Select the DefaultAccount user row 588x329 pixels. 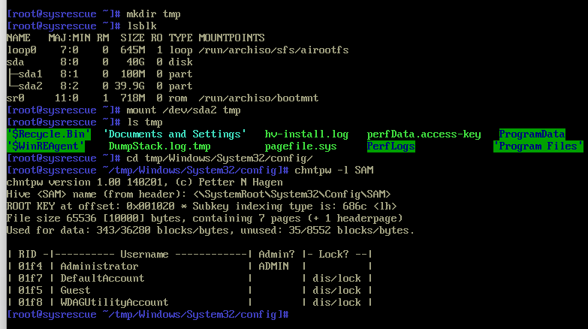[x=102, y=278]
